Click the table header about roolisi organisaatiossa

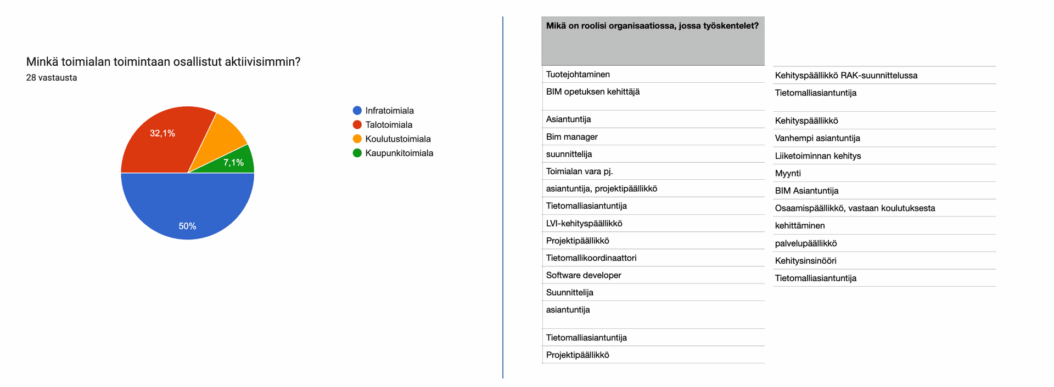point(652,26)
